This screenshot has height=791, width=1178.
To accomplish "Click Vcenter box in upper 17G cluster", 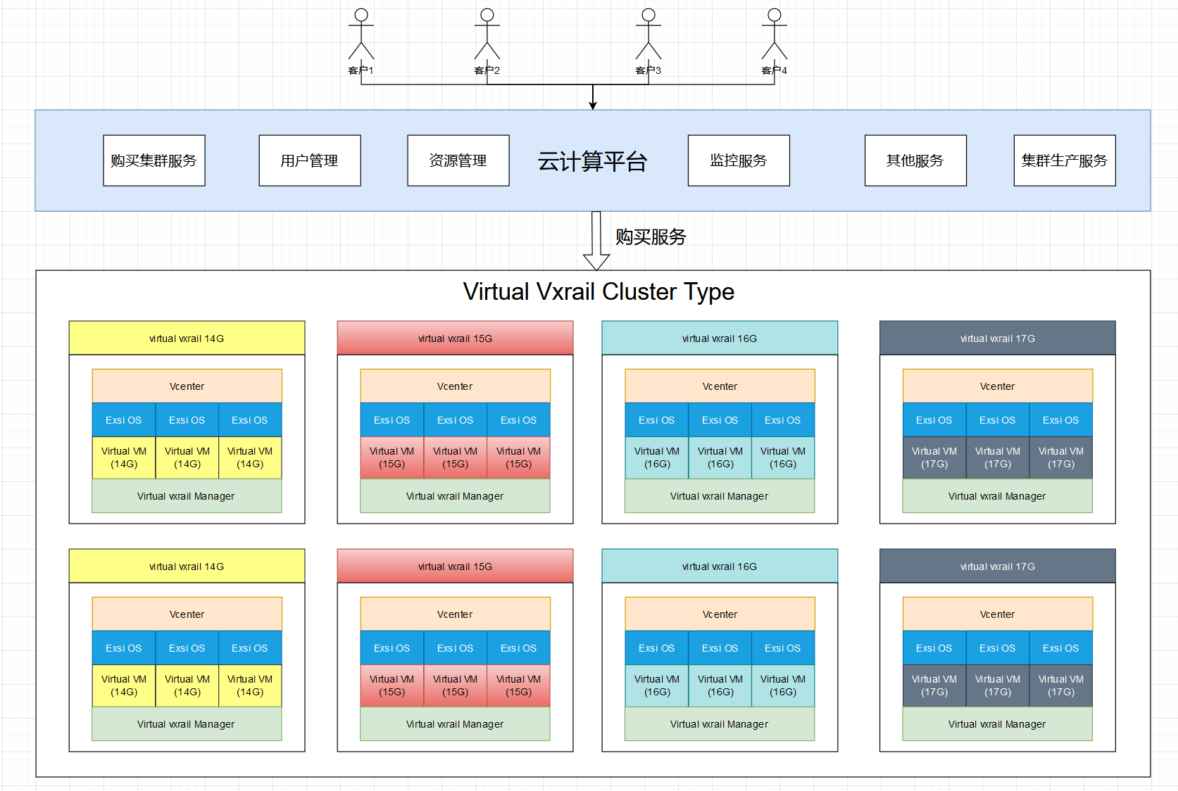I will pyautogui.click(x=998, y=386).
